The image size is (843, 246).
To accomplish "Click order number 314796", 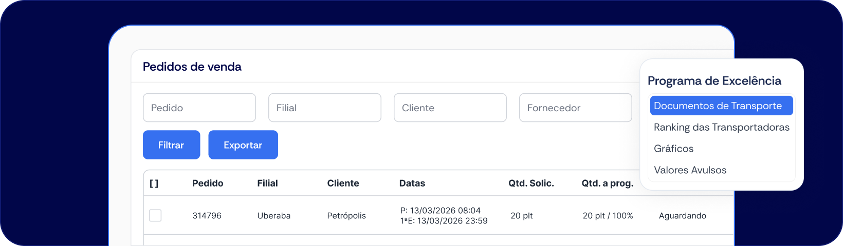I will pos(207,216).
